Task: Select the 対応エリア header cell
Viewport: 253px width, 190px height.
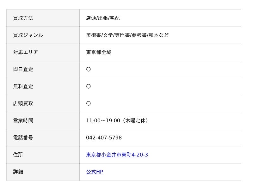Action: 43,52
